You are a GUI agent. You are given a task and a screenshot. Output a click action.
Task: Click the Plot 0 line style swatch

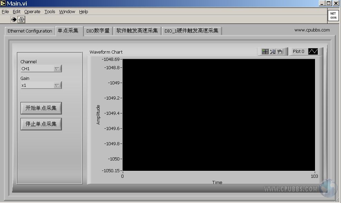pyautogui.click(x=313, y=52)
